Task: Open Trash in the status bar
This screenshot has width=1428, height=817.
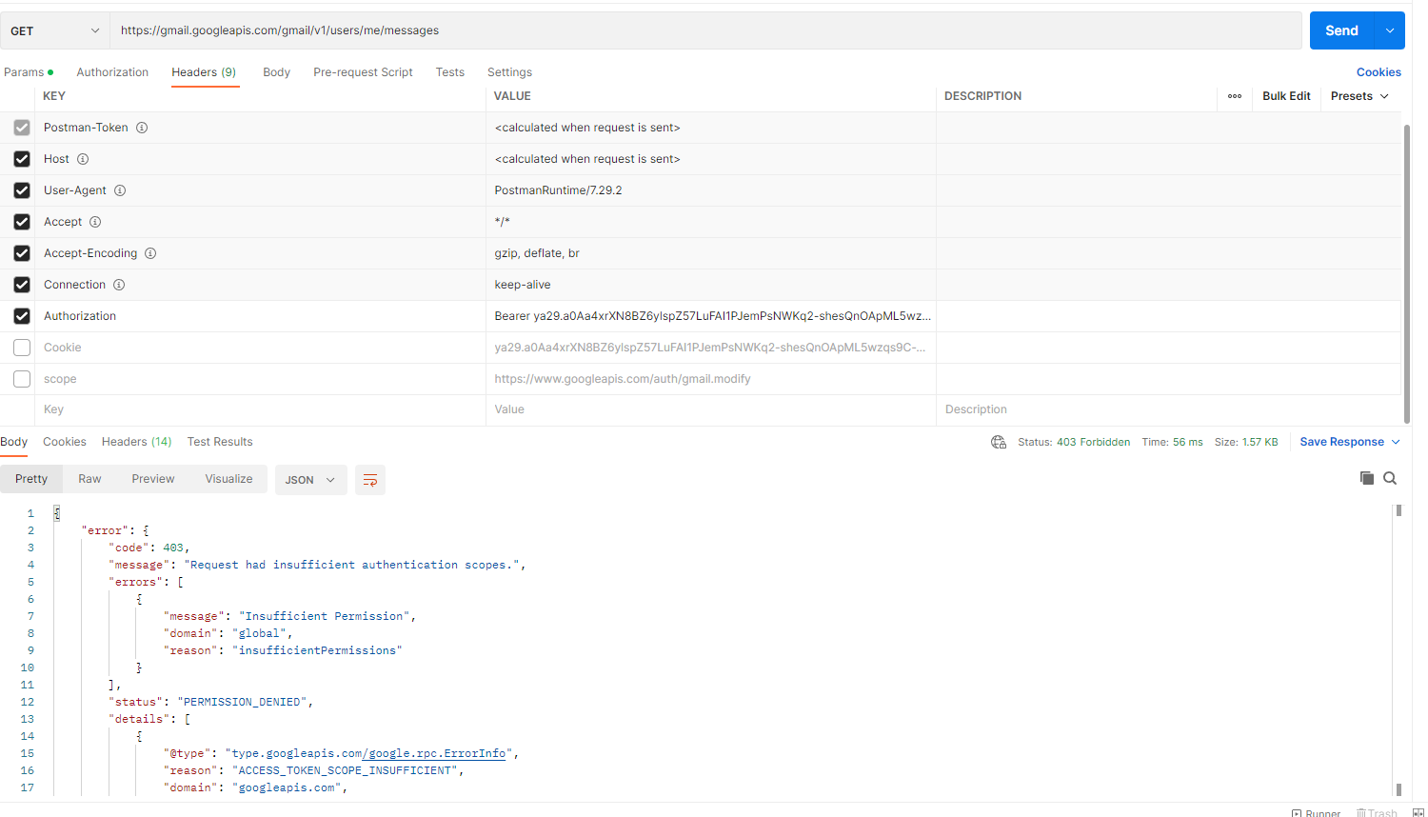Action: [1377, 813]
